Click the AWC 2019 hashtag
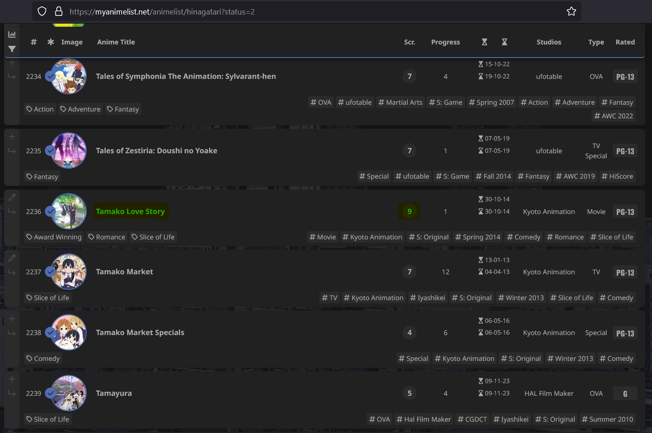Screen dimensions: 652x433 [576, 176]
